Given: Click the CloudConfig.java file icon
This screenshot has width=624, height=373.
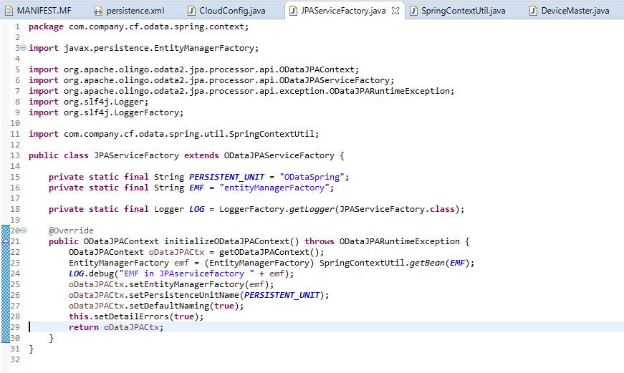Looking at the screenshot, I should [191, 11].
